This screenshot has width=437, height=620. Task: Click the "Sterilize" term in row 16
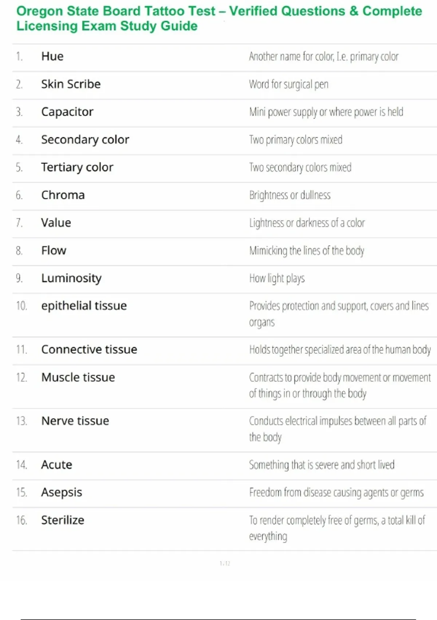coord(63,520)
